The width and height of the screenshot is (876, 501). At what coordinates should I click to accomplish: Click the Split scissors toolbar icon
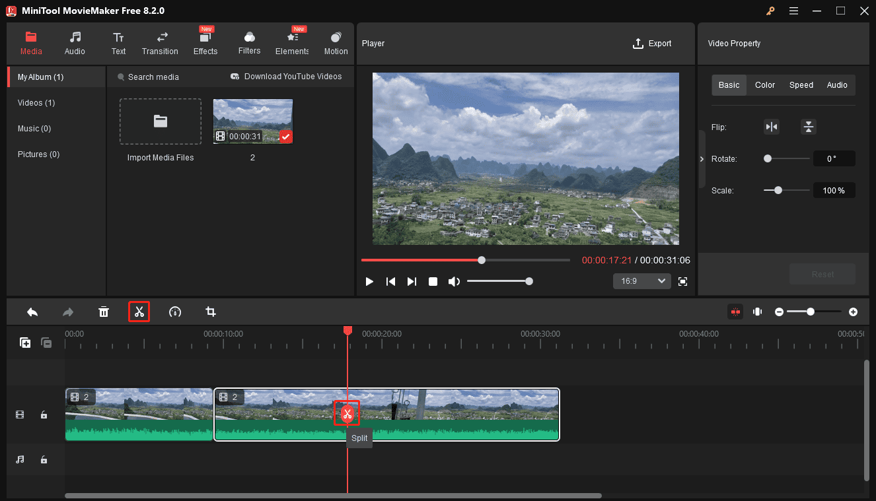139,312
